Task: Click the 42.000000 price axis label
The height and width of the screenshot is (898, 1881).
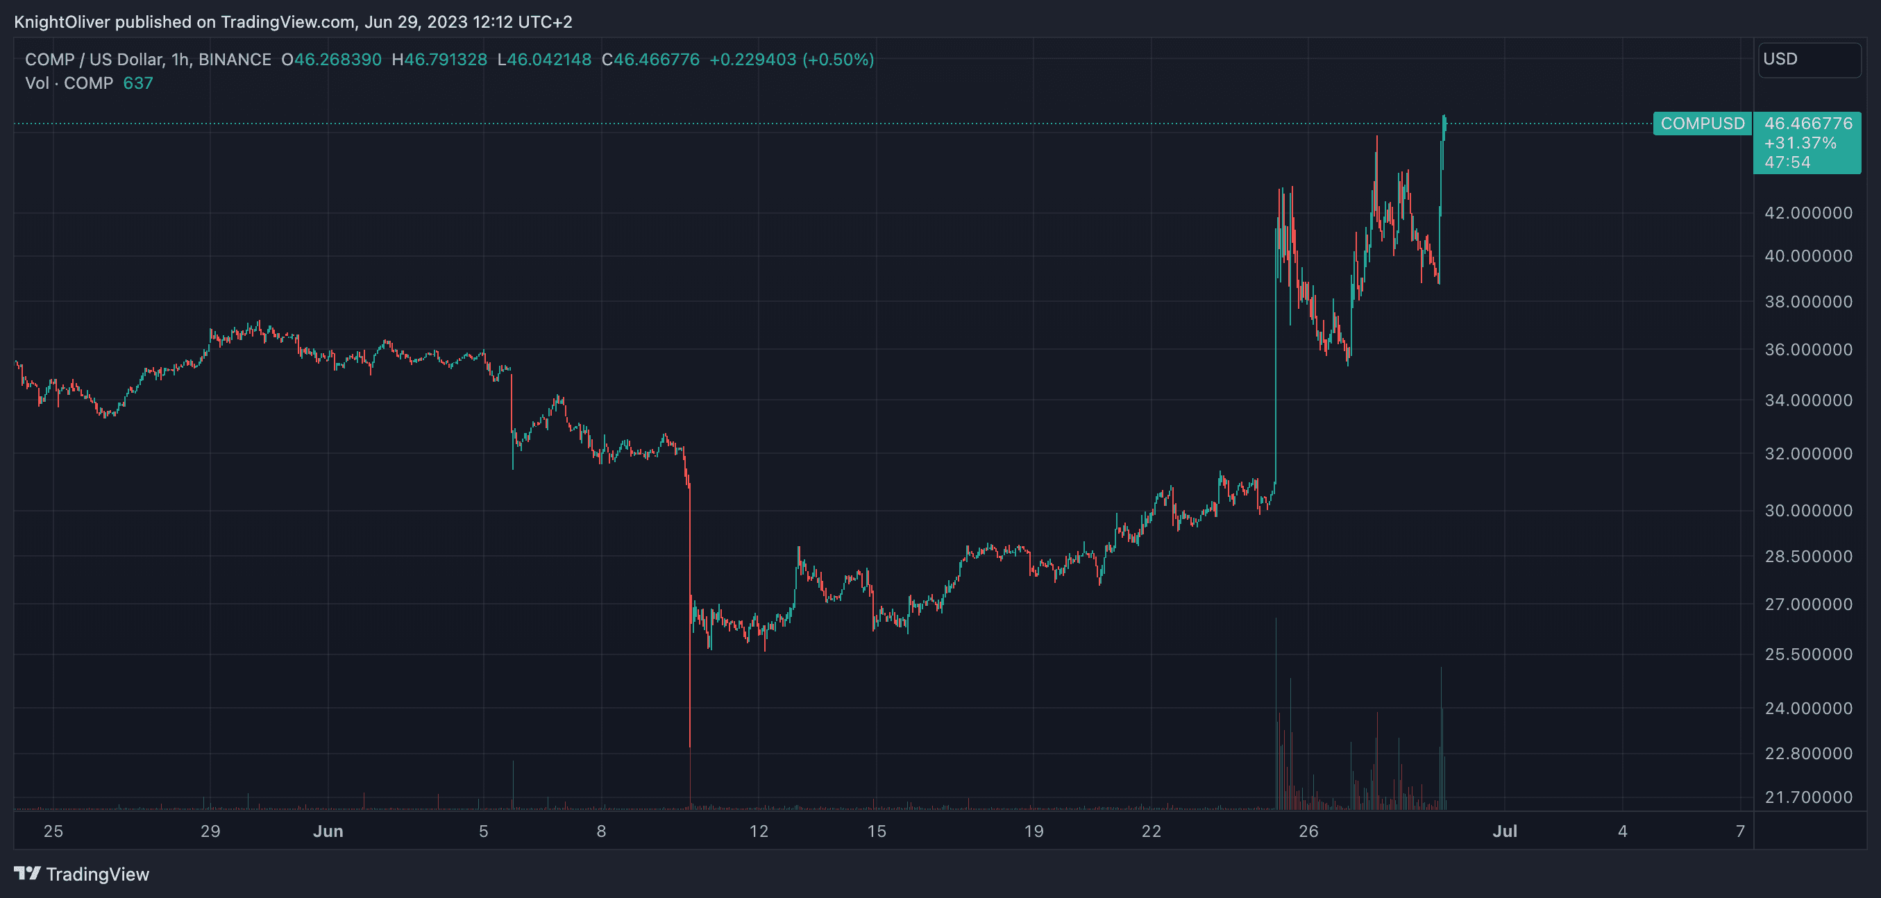Action: click(1808, 213)
